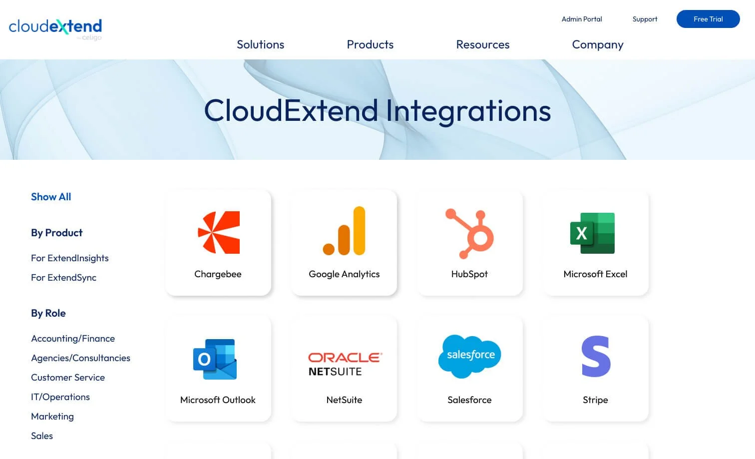Click the CloudExtend logo
The height and width of the screenshot is (459, 755).
click(55, 29)
